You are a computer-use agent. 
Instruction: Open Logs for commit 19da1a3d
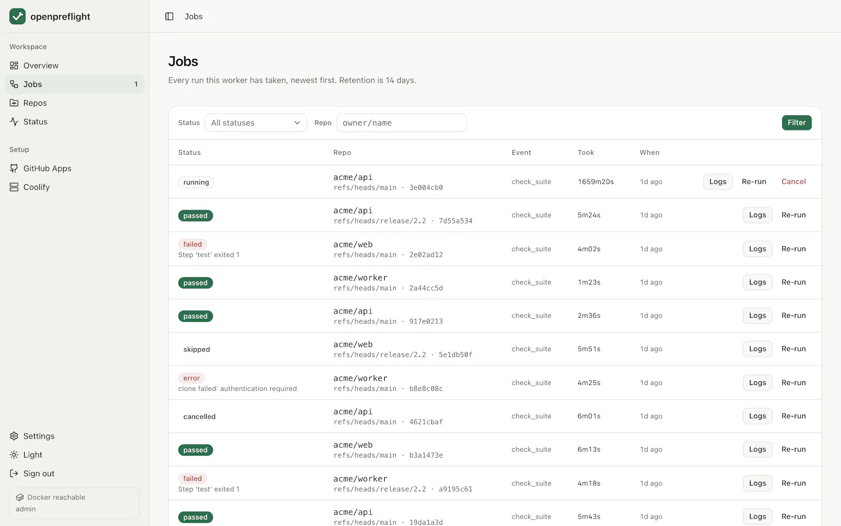click(x=757, y=517)
